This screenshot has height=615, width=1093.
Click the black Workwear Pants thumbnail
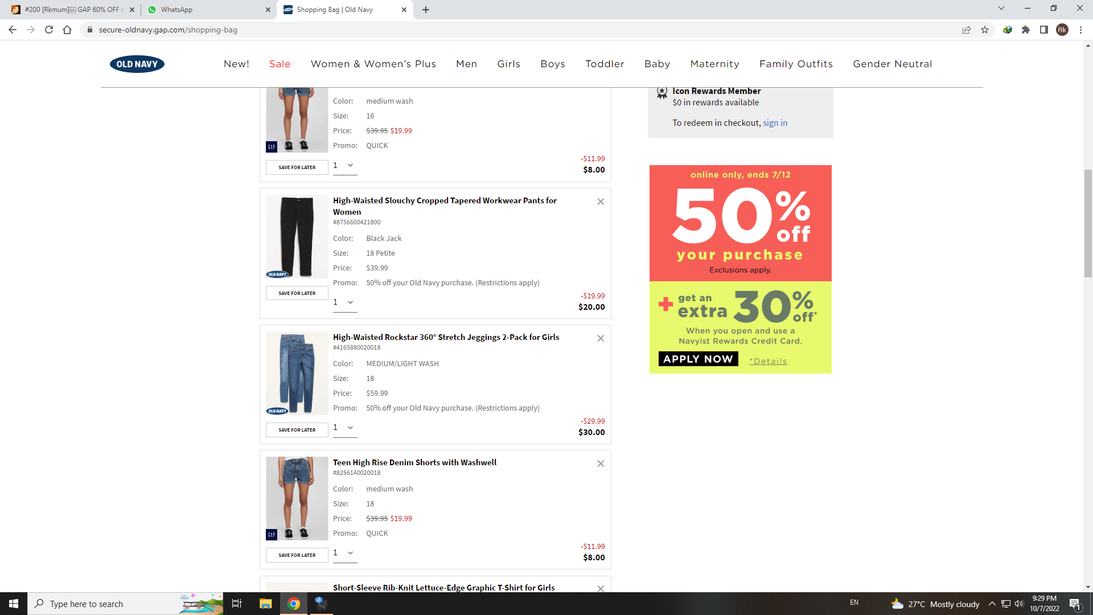297,237
